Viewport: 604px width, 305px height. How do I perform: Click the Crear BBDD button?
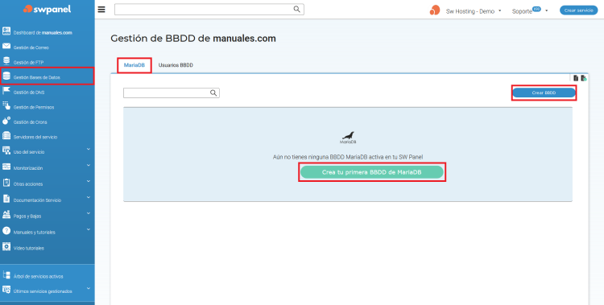point(544,93)
